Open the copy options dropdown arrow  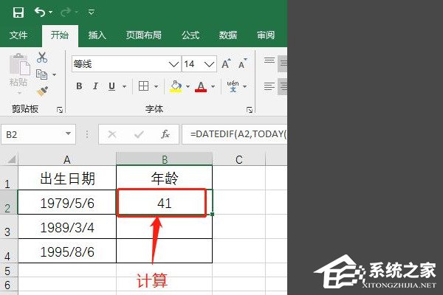[x=54, y=74]
